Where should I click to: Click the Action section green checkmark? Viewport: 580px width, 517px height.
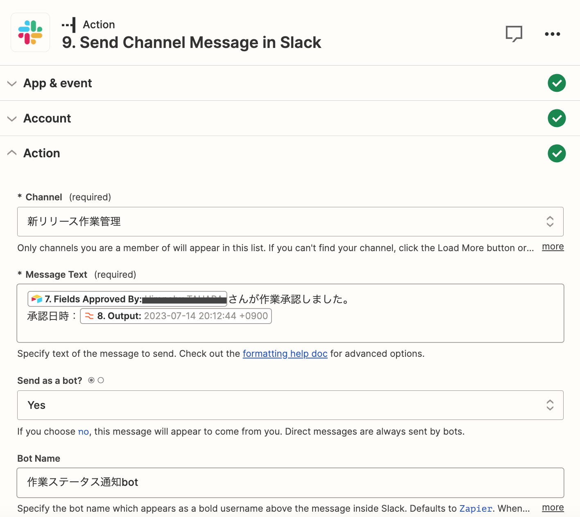click(556, 154)
